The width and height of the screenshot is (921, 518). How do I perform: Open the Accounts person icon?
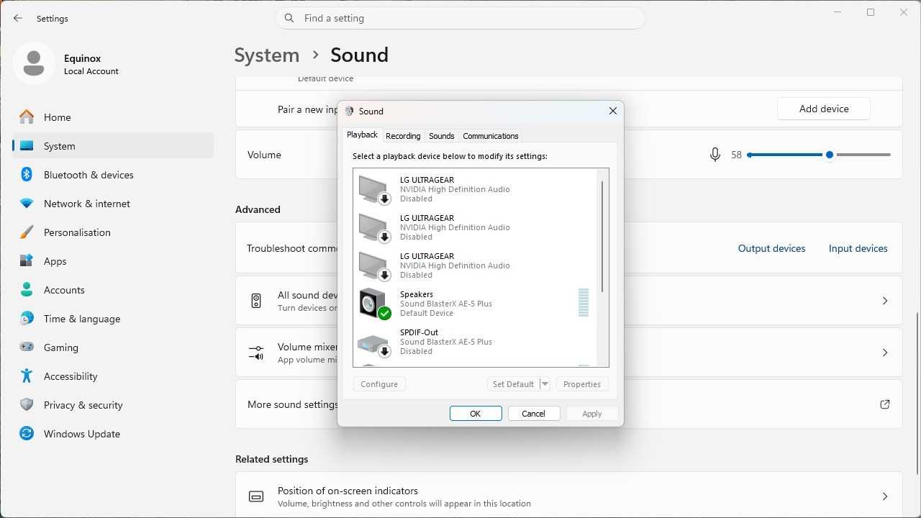click(27, 289)
